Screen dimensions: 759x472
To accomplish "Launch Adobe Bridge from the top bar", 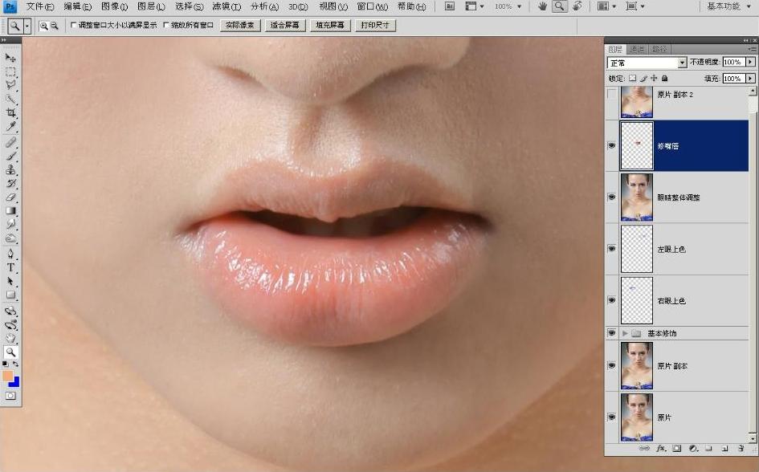I will (450, 6).
